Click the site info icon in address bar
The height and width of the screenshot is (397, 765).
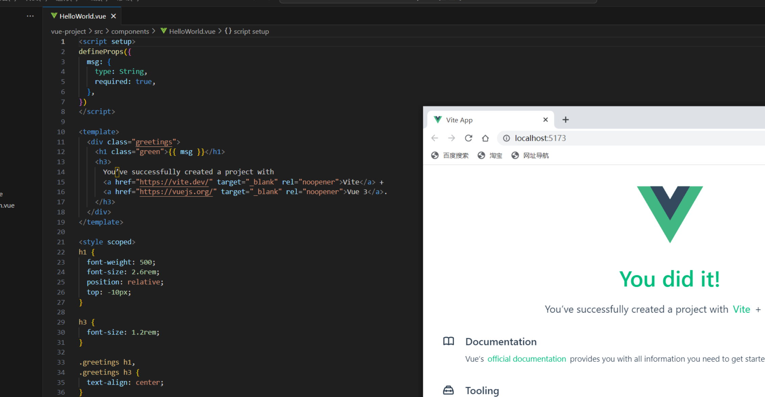506,138
